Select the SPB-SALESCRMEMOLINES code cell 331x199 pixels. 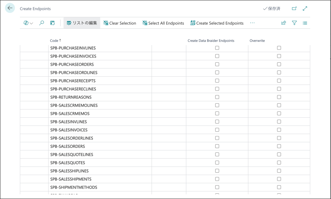(100, 105)
